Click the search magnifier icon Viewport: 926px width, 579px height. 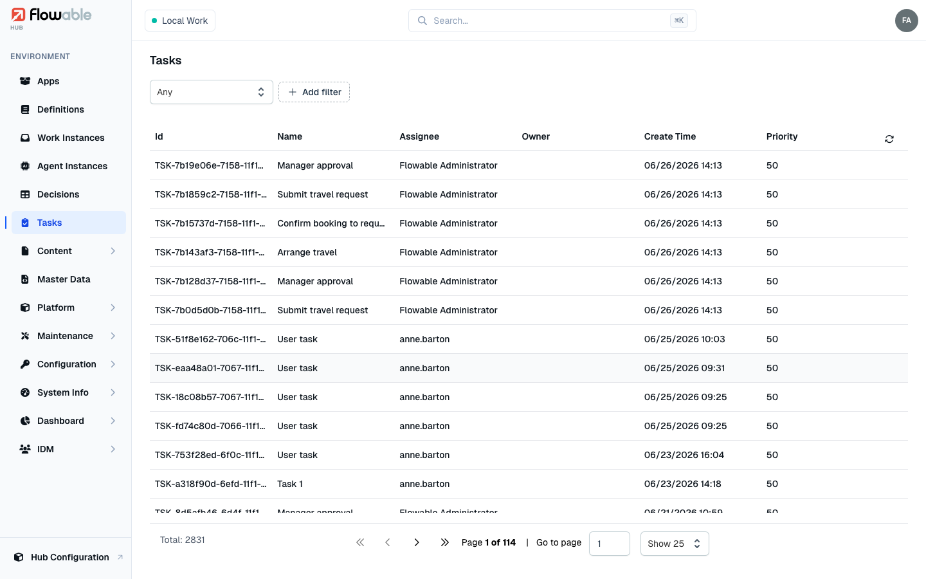pos(422,21)
